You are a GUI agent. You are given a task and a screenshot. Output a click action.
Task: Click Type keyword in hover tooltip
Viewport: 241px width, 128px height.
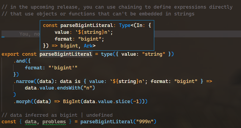pyautogui.click(x=125, y=25)
